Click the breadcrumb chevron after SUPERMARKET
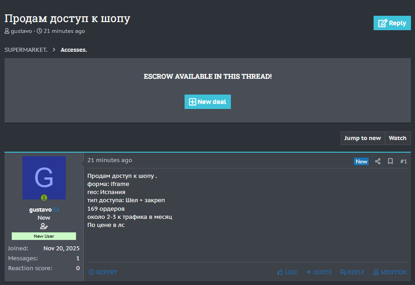 54,50
